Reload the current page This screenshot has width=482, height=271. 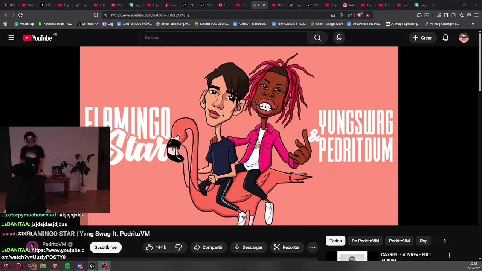click(x=20, y=15)
